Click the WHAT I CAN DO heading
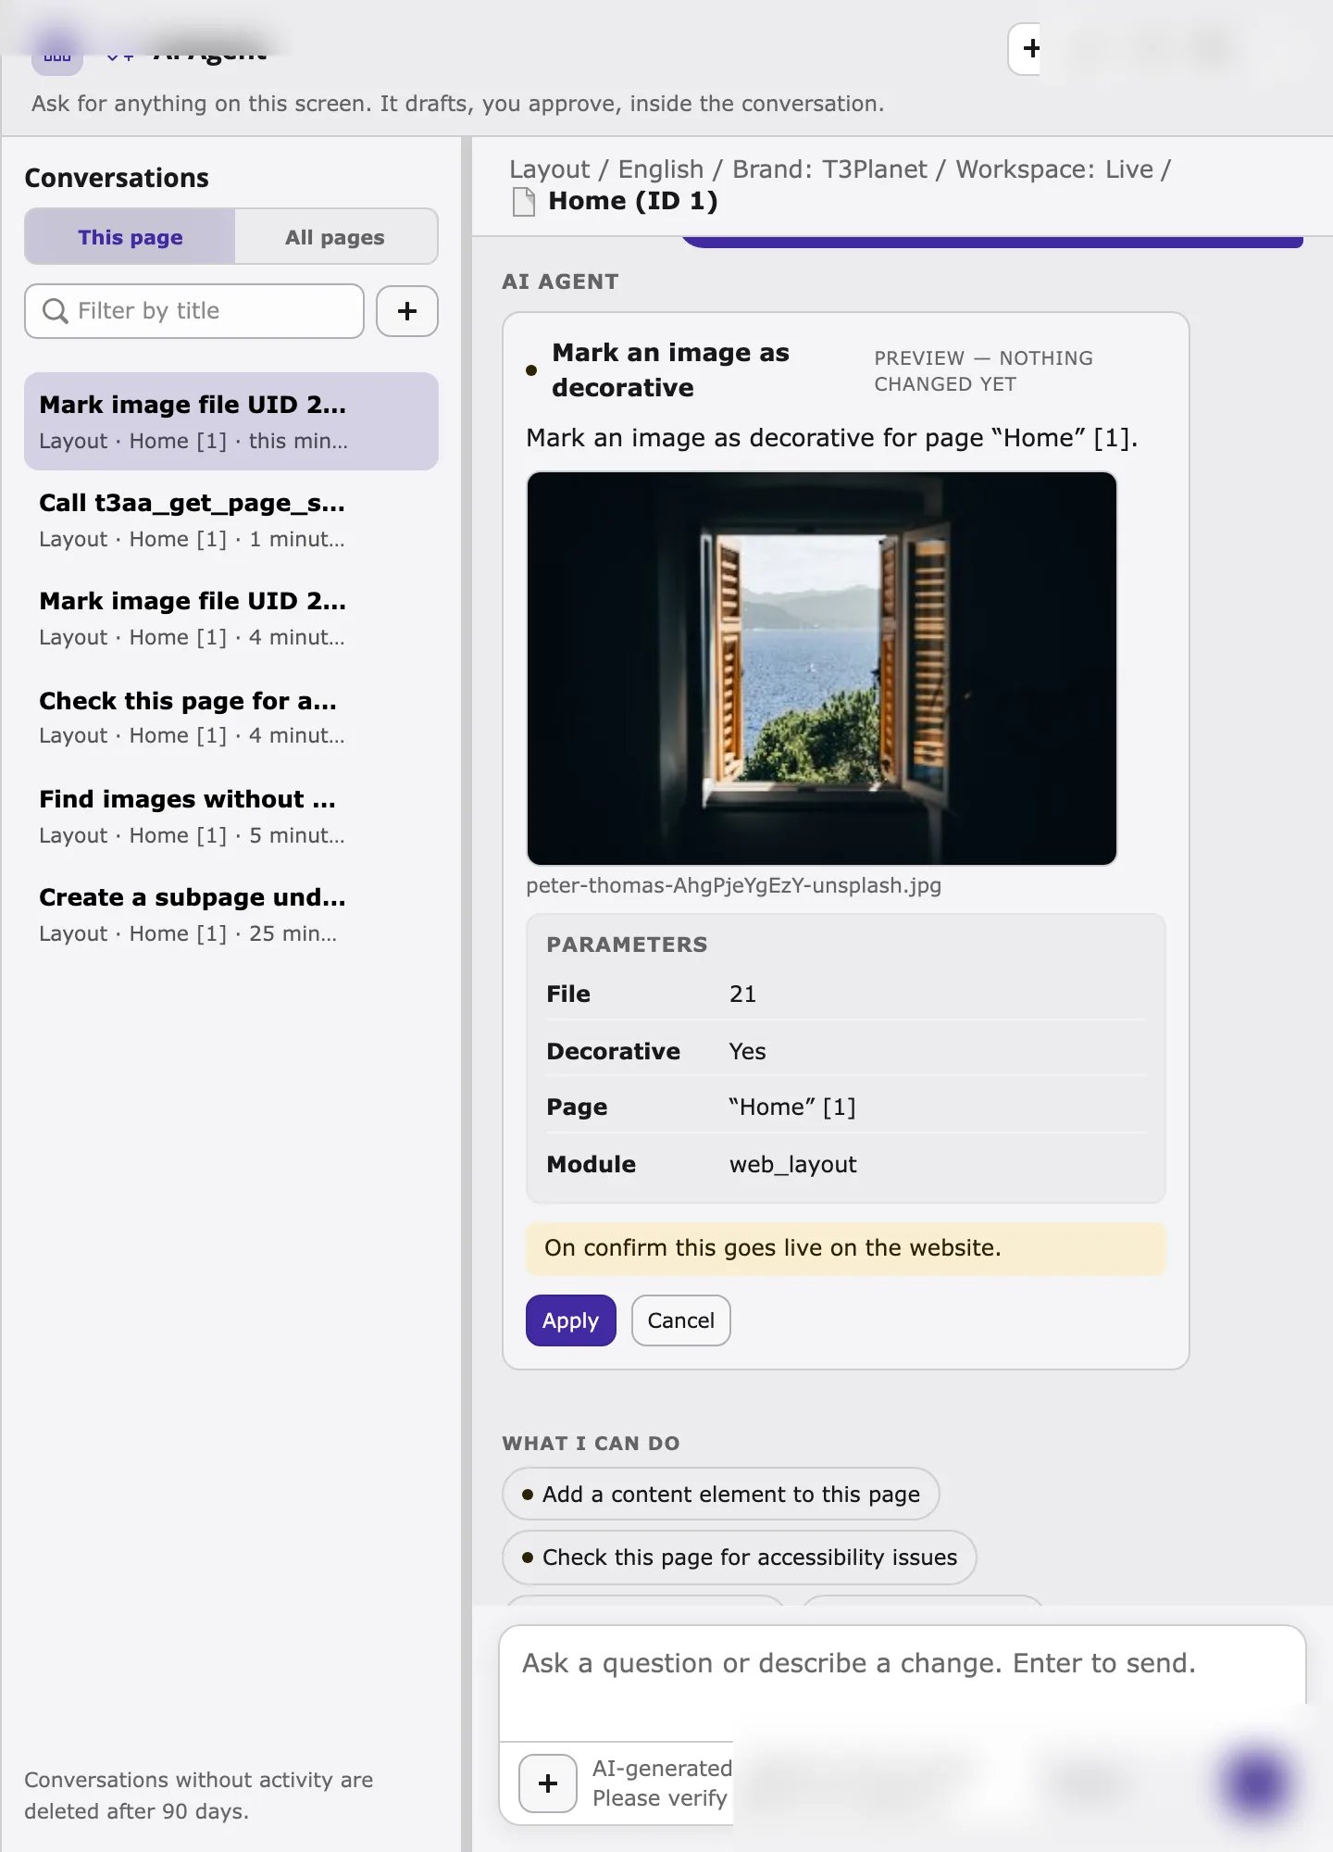Viewport: 1333px width, 1852px height. [592, 1443]
